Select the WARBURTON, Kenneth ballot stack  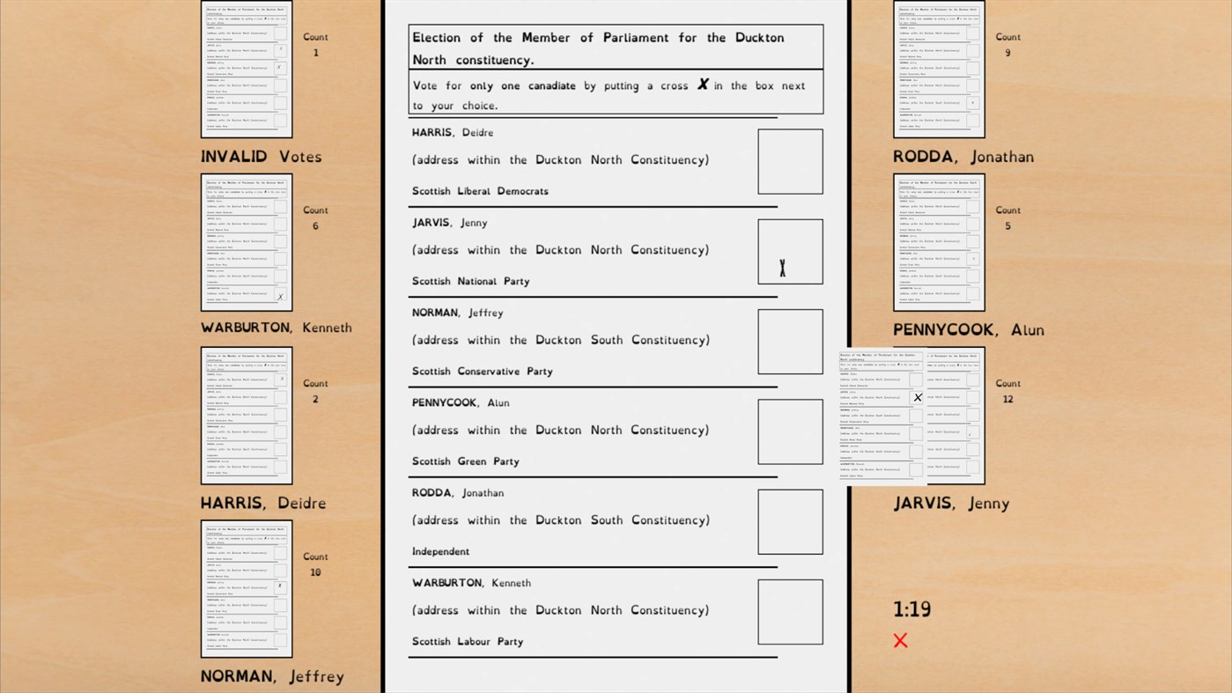click(x=247, y=242)
